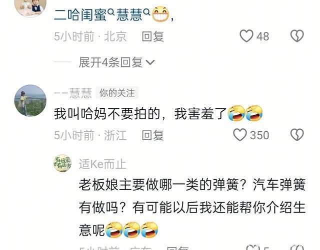Tap the 你的关注 badge beside 慧慧
The height and width of the screenshot is (250, 320).
pyautogui.click(x=117, y=93)
